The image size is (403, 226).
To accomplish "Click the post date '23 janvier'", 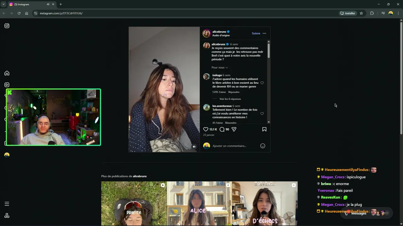I will coord(209,135).
